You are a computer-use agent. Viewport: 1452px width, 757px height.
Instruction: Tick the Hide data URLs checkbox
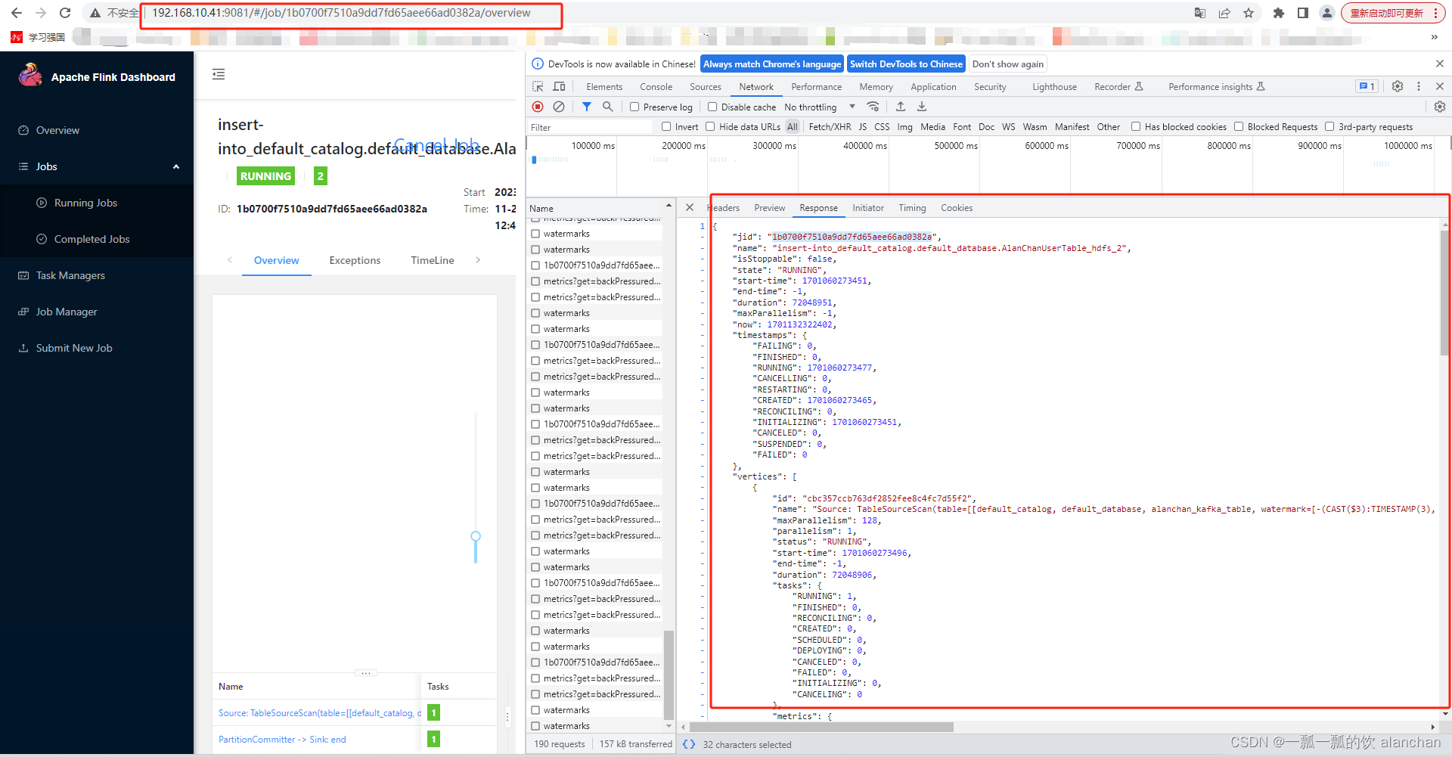click(710, 127)
